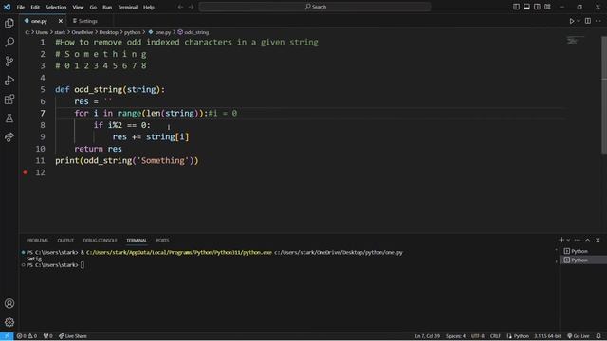Click the Search command center box
This screenshot has height=341, width=607.
coord(315,7)
